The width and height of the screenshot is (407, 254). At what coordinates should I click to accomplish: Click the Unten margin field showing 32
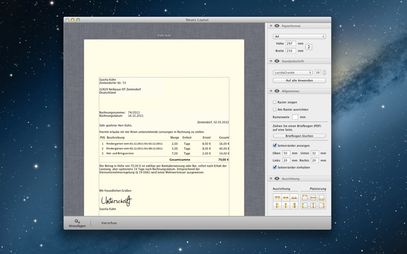click(x=315, y=153)
